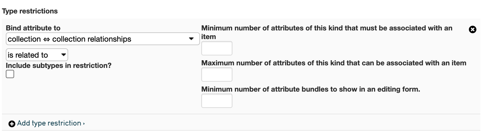The height and width of the screenshot is (139, 490).
Task: Open the Bind attribute to dropdown
Action: (102, 39)
